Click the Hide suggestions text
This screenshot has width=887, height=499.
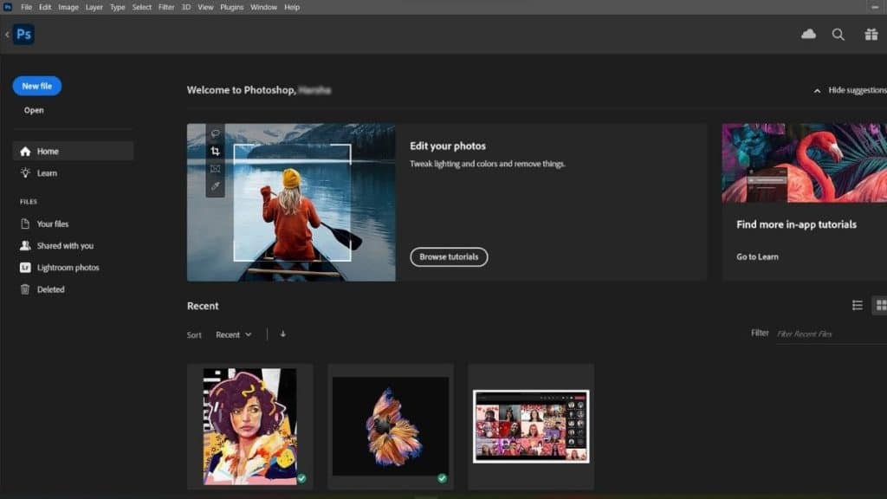click(858, 90)
